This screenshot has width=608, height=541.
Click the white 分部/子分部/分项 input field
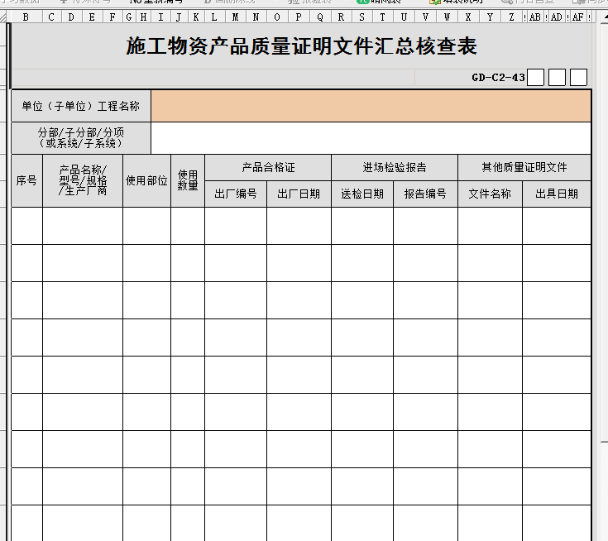coord(371,138)
